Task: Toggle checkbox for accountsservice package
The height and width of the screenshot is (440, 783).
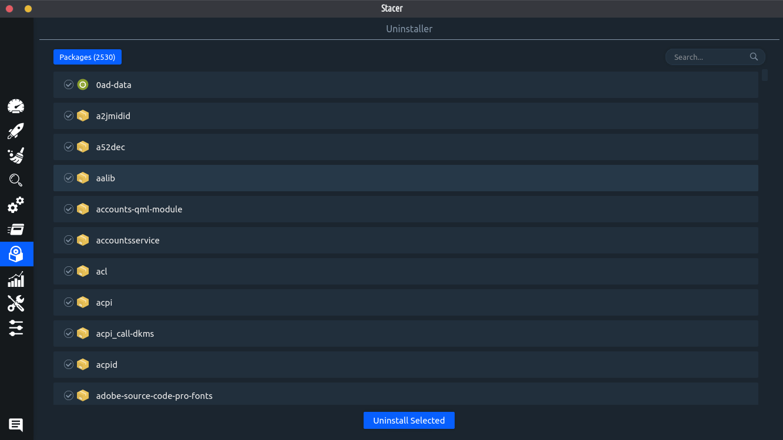Action: click(x=69, y=240)
